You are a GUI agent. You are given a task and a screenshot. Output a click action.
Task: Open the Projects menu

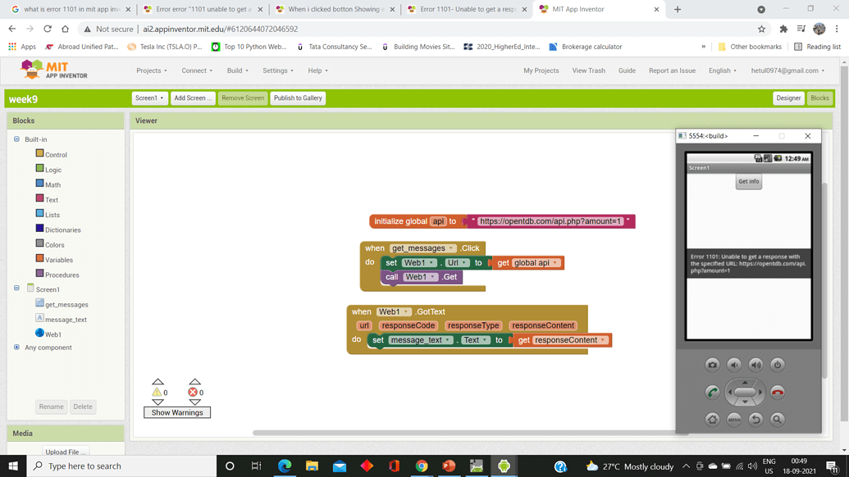tap(152, 70)
